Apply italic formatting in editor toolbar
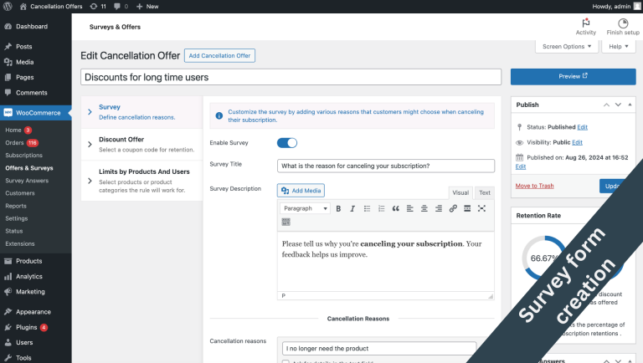 (x=352, y=208)
